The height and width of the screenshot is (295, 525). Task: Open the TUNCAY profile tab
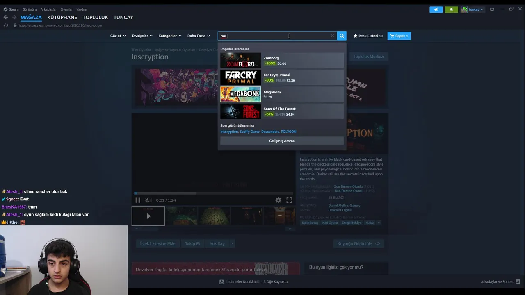(x=123, y=17)
